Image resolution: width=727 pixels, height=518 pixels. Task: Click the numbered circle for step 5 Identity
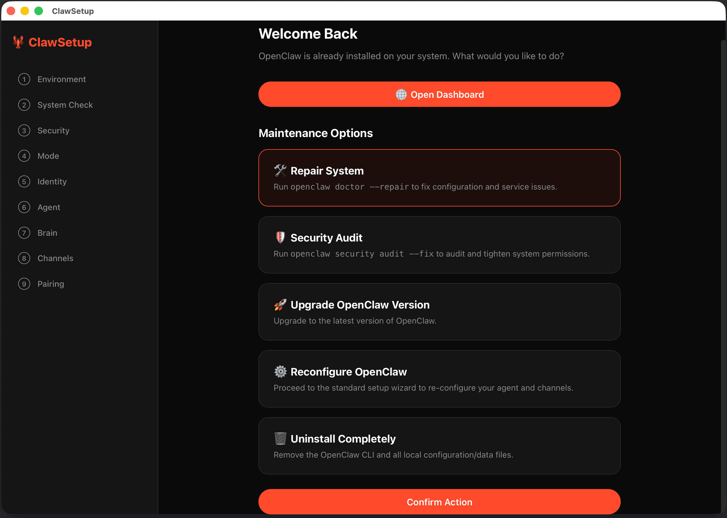tap(24, 181)
